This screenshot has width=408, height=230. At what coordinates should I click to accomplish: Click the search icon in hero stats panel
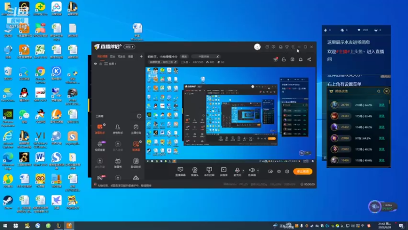pyautogui.click(x=379, y=91)
